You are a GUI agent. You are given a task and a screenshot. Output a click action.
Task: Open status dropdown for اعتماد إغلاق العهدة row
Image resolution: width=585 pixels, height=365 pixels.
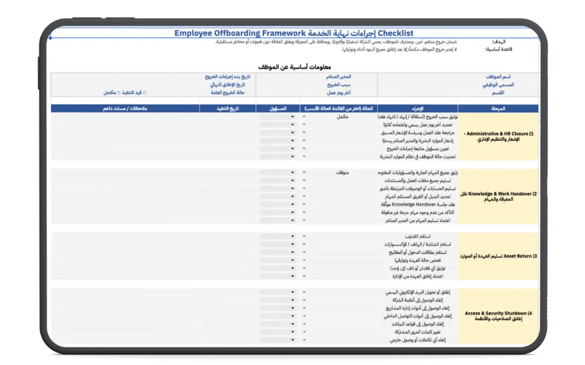pyautogui.click(x=304, y=276)
